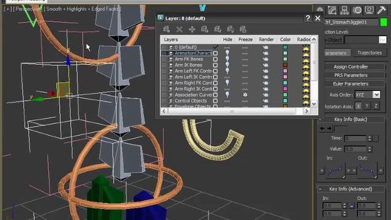Click green object color swatch beside name

(384, 22)
